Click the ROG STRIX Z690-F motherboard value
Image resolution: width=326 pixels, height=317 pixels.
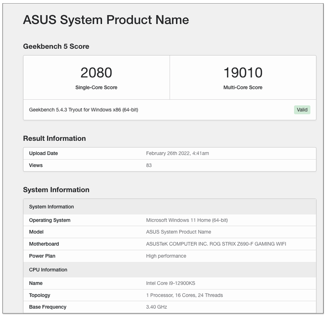tap(216, 244)
